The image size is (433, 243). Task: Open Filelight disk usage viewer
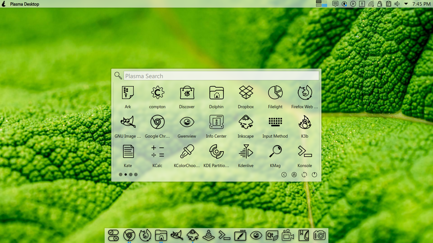point(275,97)
